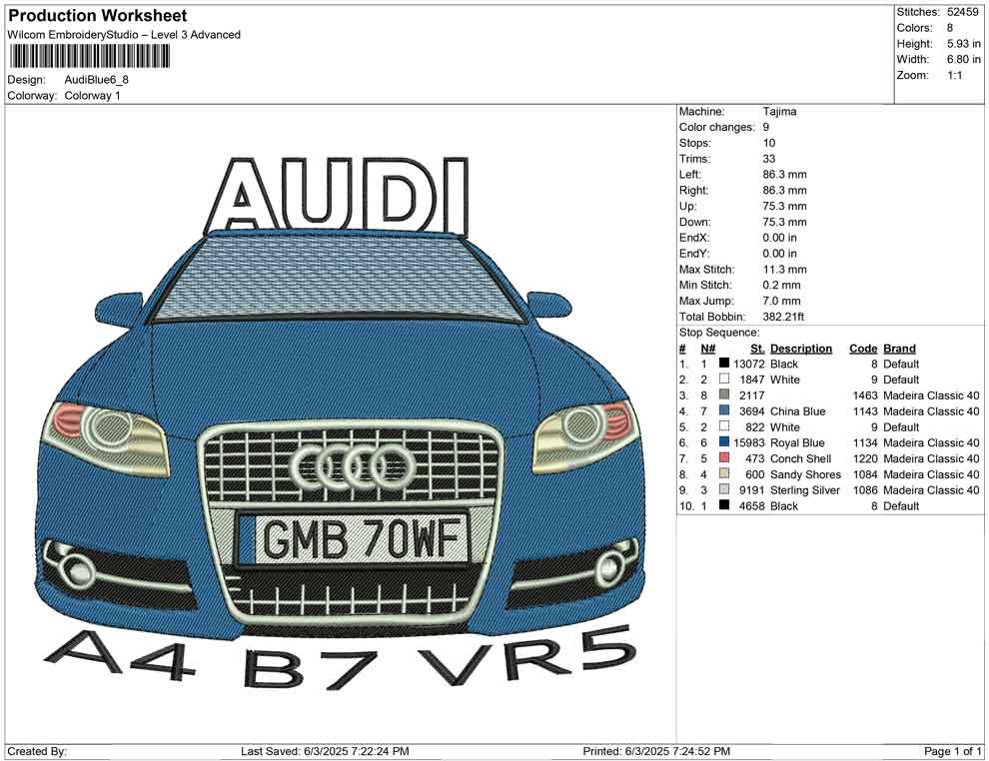Click the Width value 6.80 in
This screenshot has height=761, width=989.
pyautogui.click(x=964, y=59)
